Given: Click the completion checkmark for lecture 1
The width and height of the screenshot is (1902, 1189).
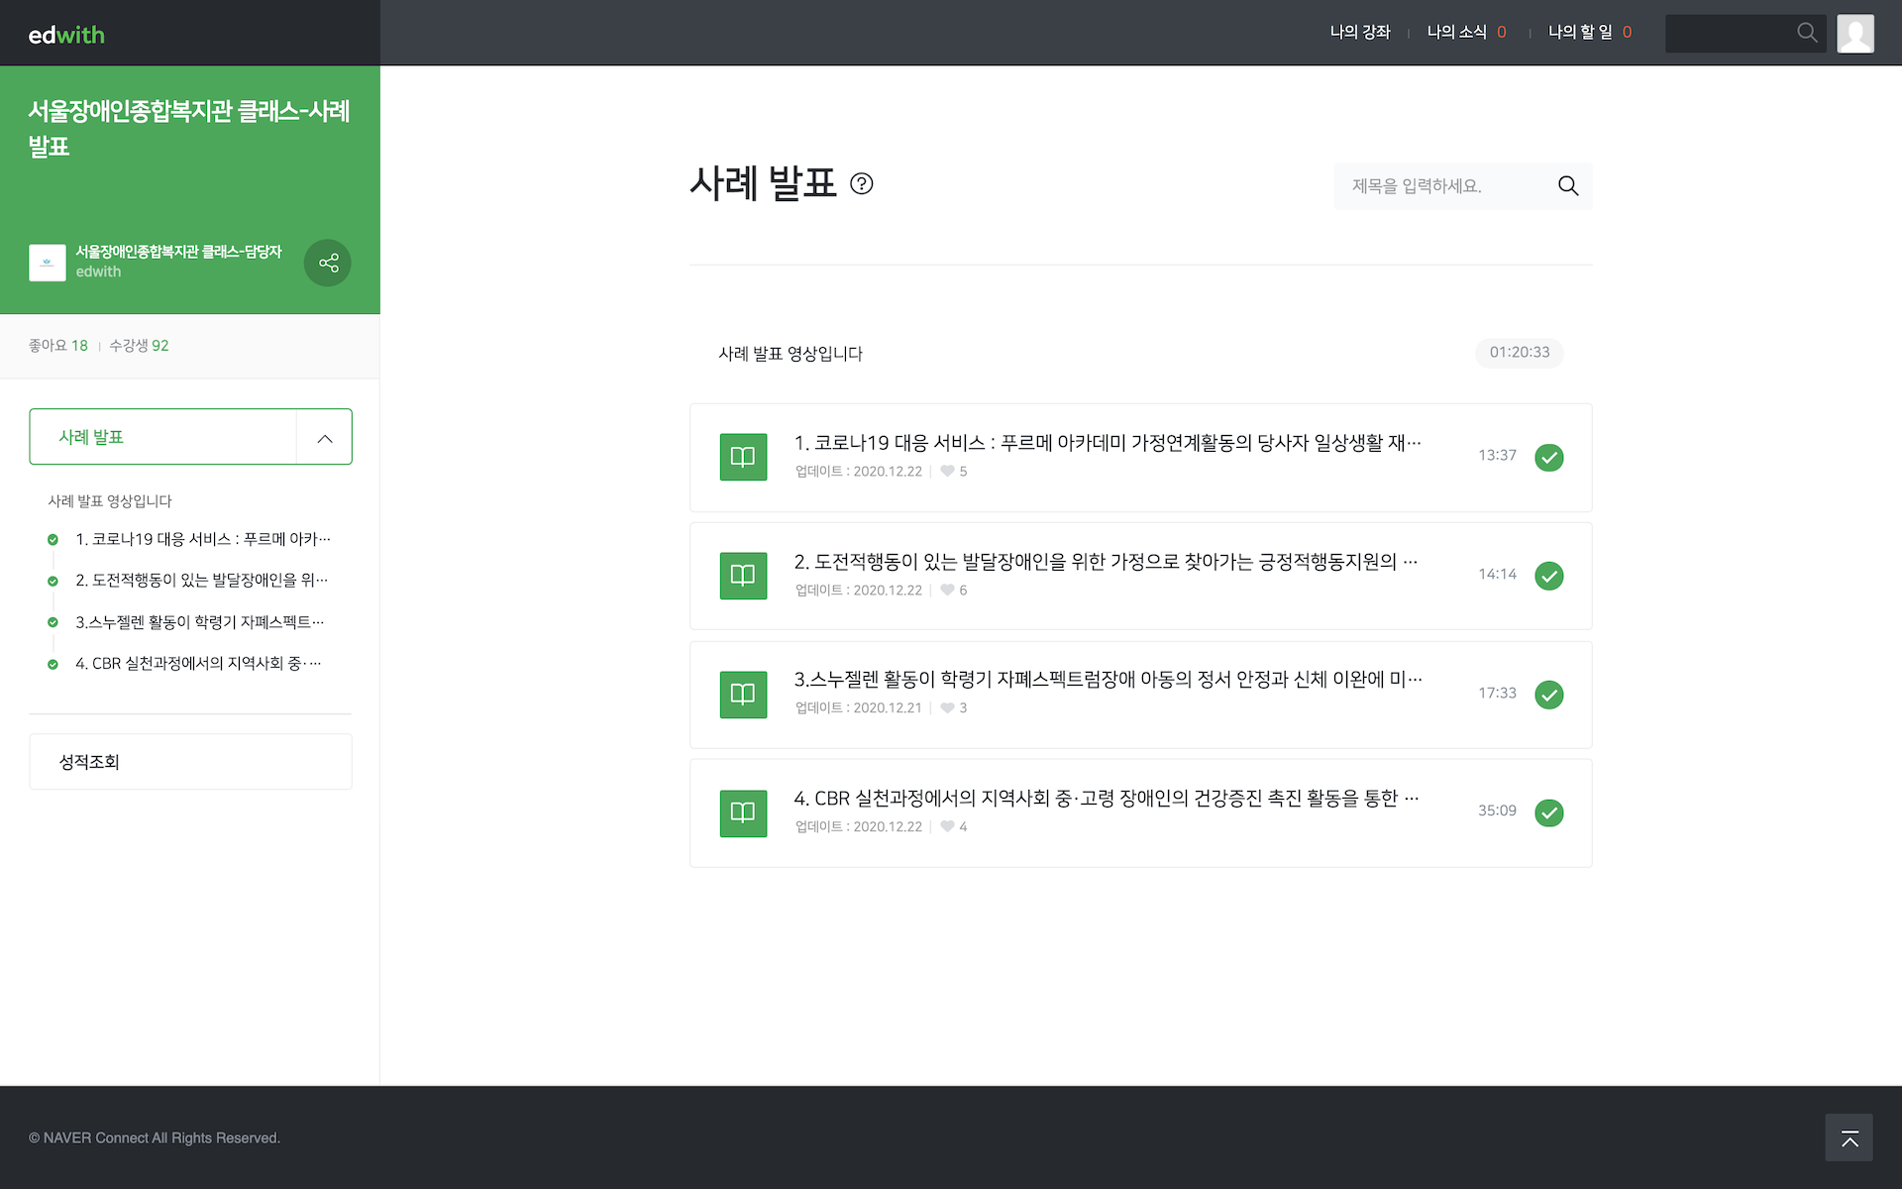Looking at the screenshot, I should coord(1548,457).
